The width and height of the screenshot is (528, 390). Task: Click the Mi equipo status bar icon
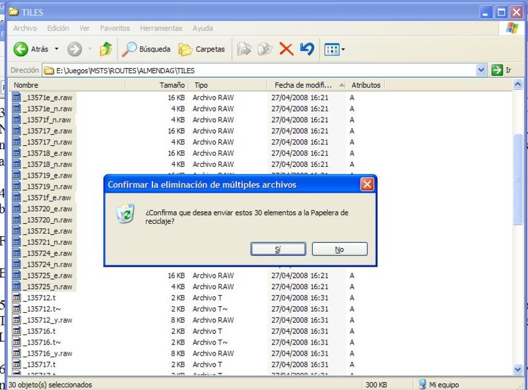click(x=423, y=383)
